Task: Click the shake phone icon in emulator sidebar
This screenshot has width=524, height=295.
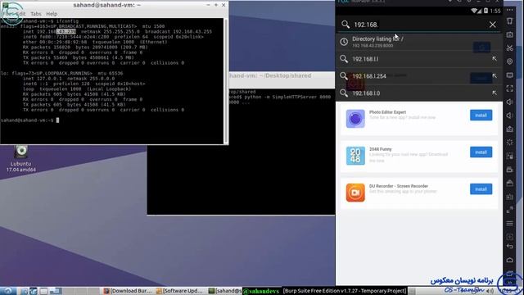Action: (509, 21)
